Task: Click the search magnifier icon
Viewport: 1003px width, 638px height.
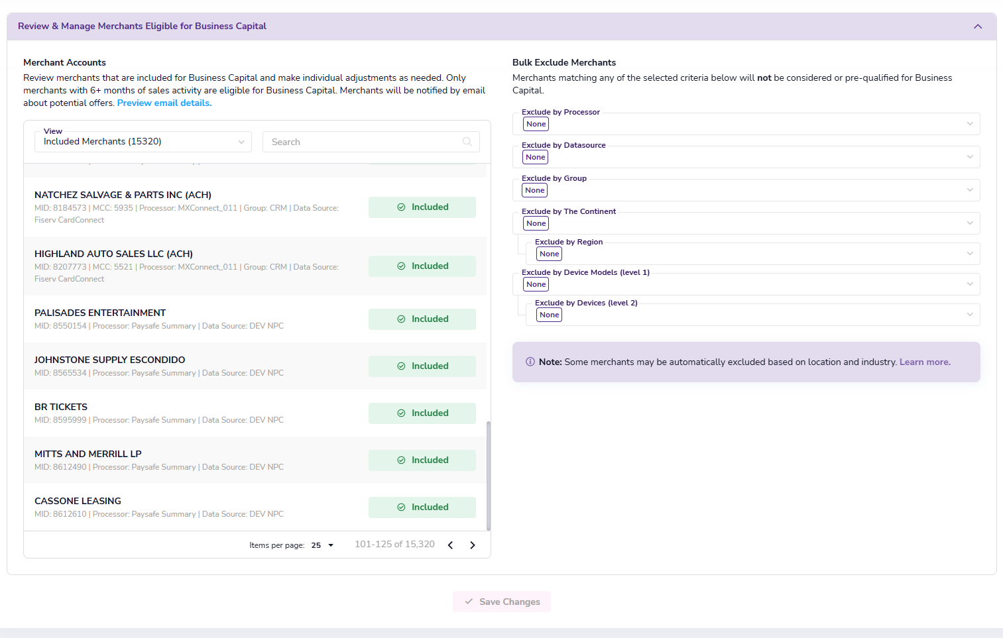Action: [x=467, y=142]
